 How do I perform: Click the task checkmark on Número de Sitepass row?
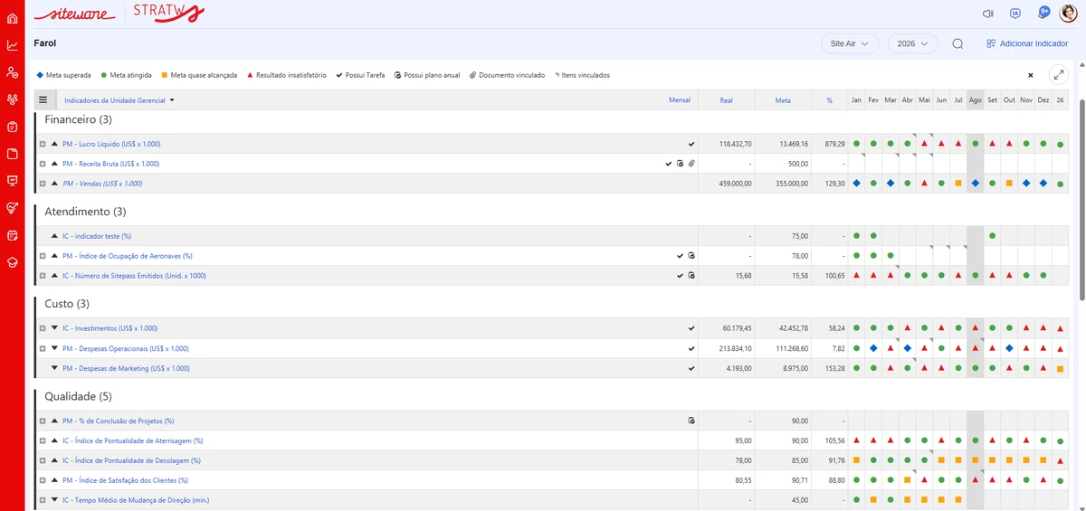[681, 276]
